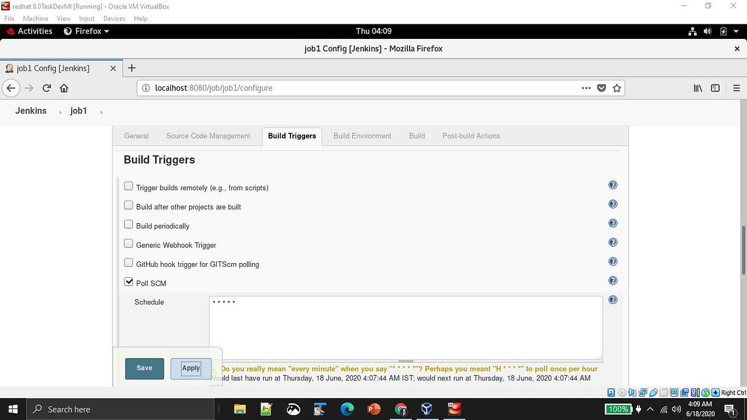
Task: Open VirtualBox View menu
Action: (64, 18)
